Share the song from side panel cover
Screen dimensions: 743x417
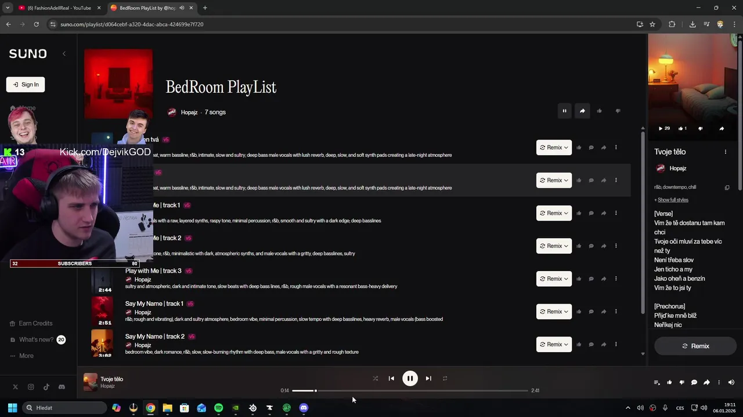point(722,129)
